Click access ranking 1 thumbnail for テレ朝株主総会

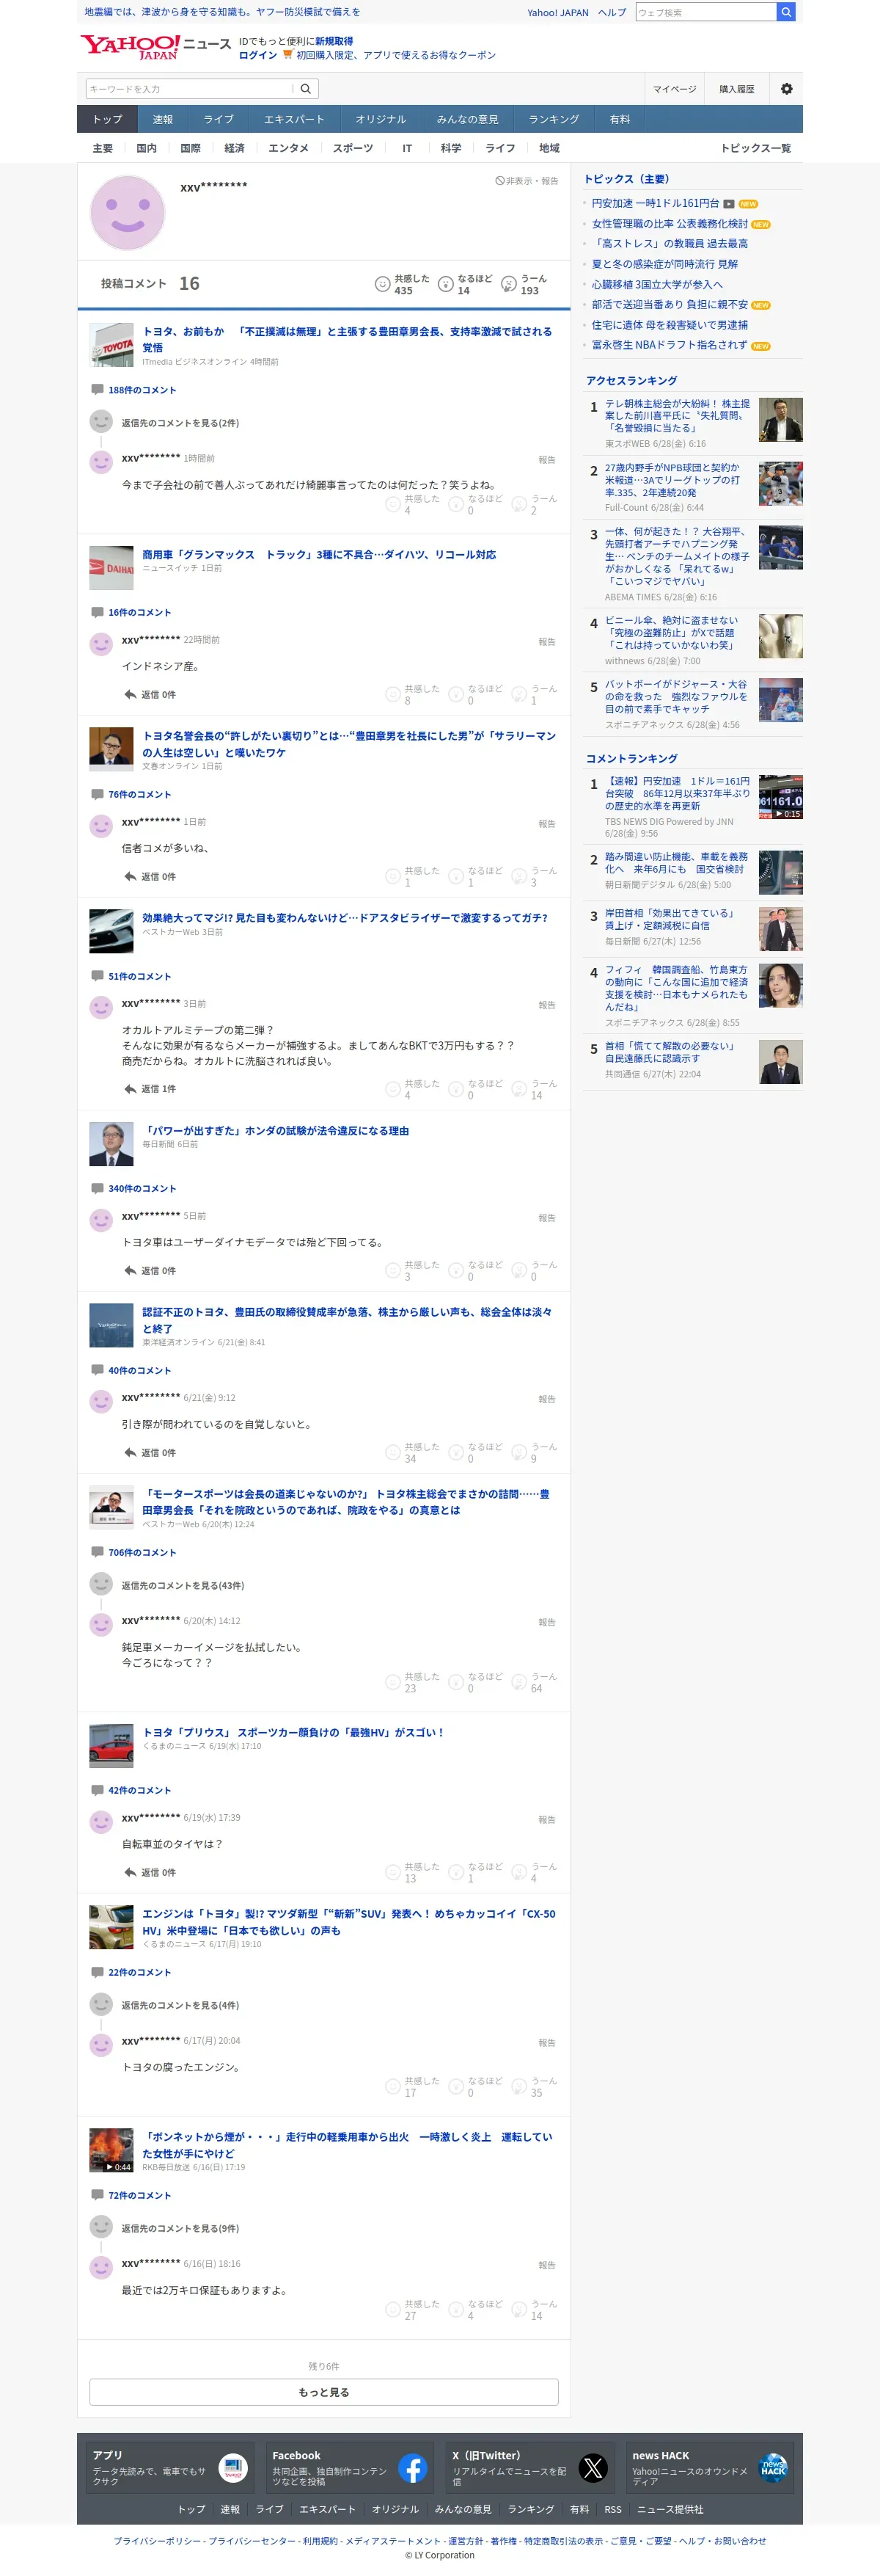(x=780, y=420)
